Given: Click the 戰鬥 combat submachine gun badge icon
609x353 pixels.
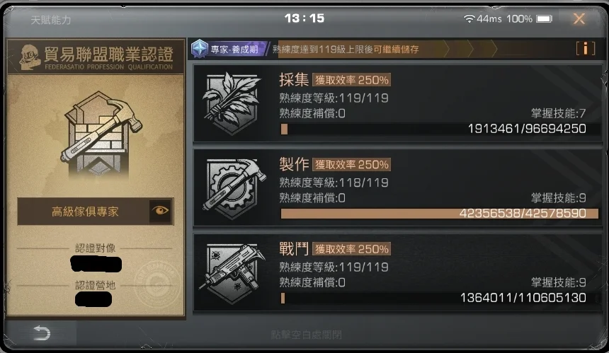Looking at the screenshot, I should 232,273.
